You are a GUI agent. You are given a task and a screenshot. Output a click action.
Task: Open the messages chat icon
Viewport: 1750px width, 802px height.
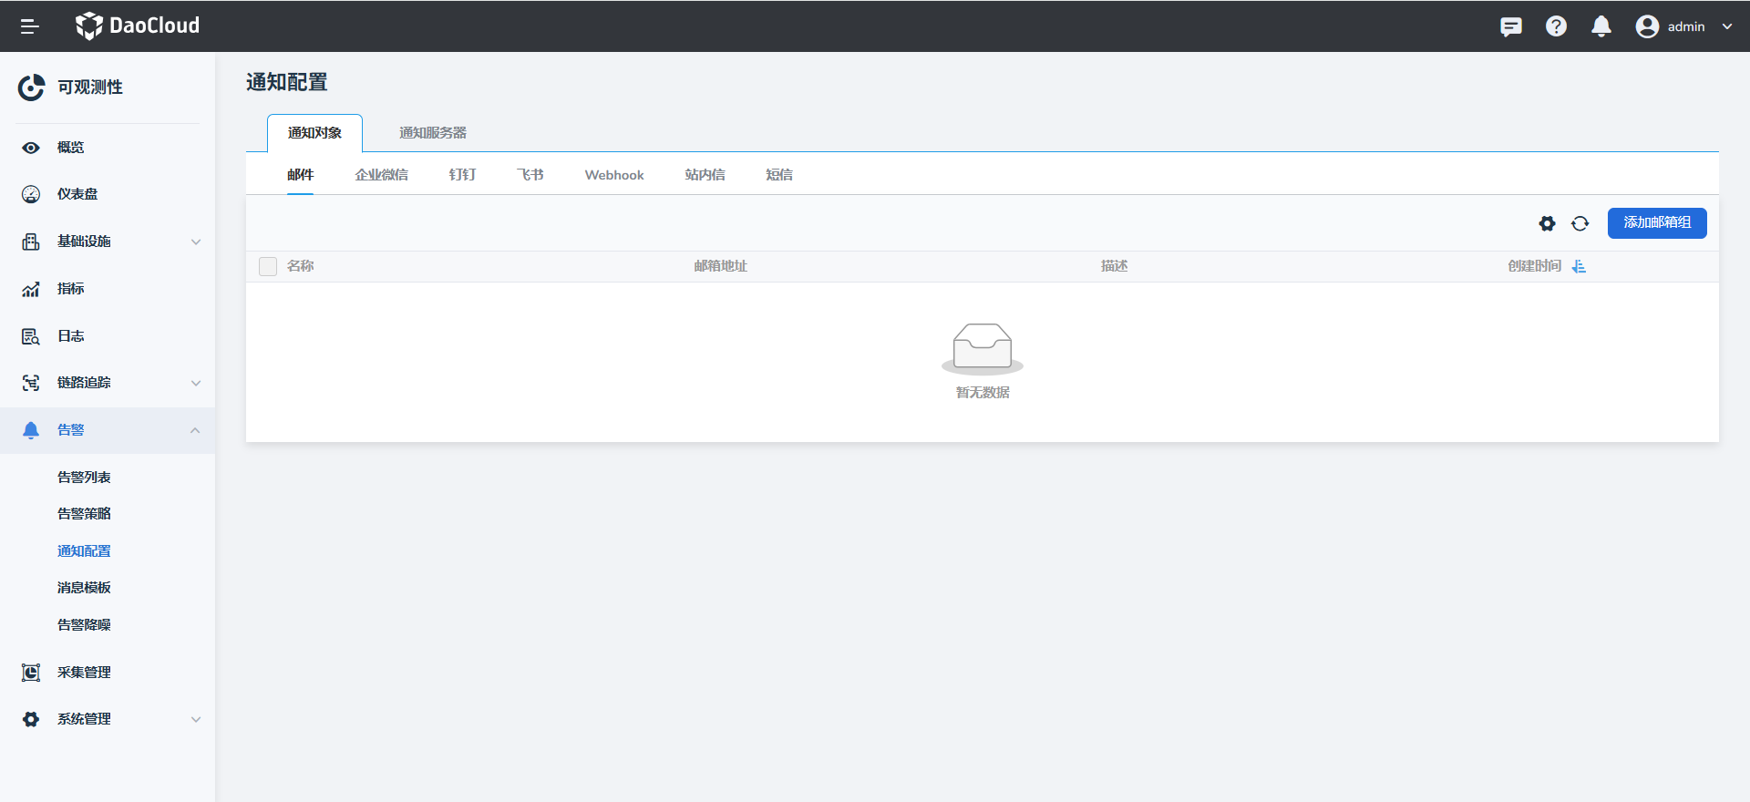point(1510,26)
